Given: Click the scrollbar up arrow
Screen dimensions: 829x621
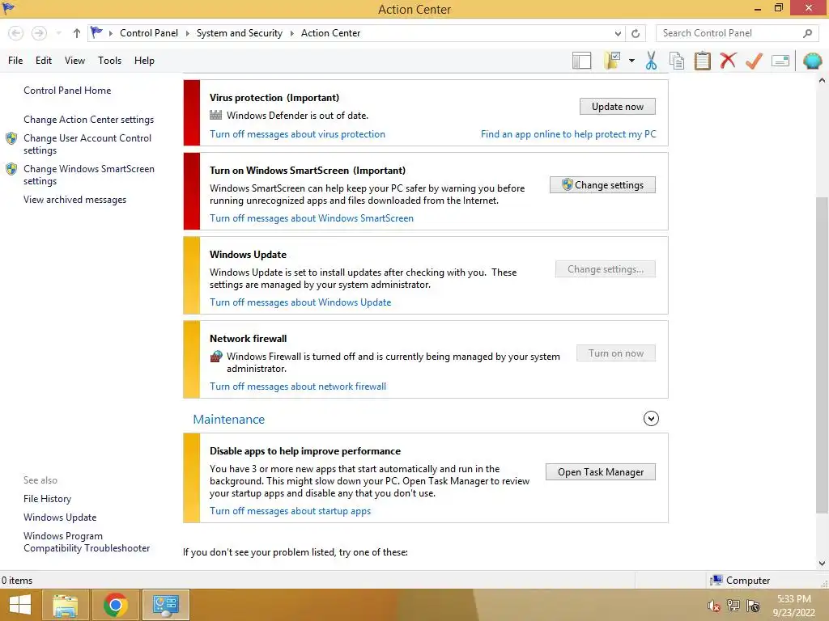Looking at the screenshot, I should pos(822,81).
